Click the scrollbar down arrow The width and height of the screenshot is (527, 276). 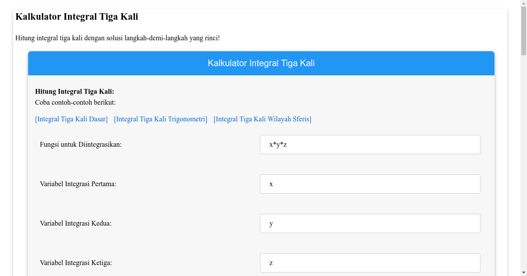(x=523, y=273)
